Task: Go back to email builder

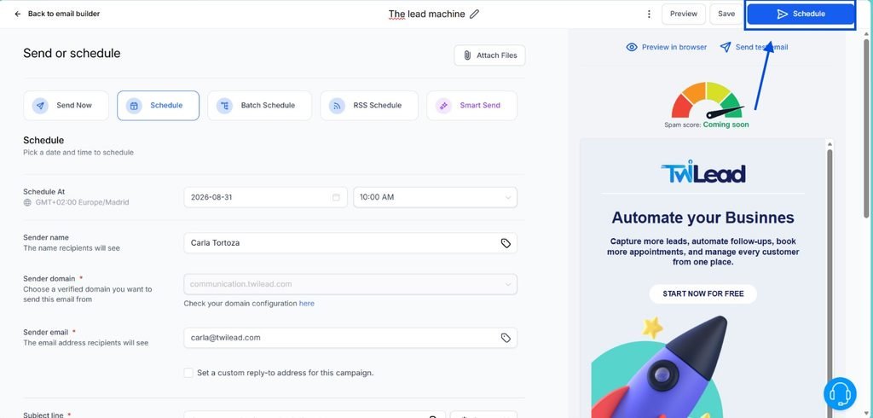Action: (57, 14)
